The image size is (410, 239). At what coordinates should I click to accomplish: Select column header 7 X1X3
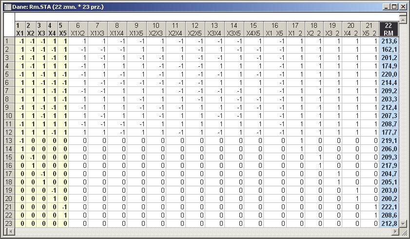(98, 29)
